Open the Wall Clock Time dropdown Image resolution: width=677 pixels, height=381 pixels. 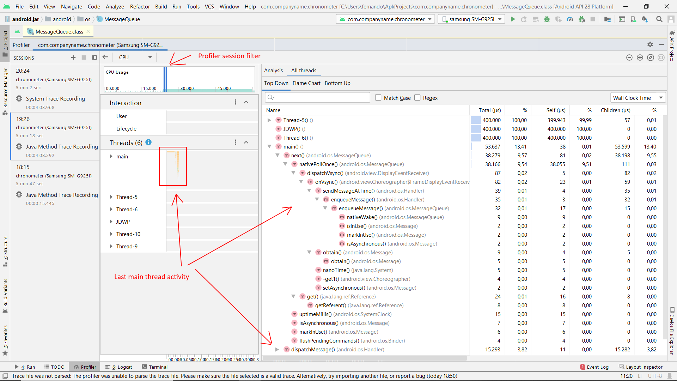click(x=638, y=98)
